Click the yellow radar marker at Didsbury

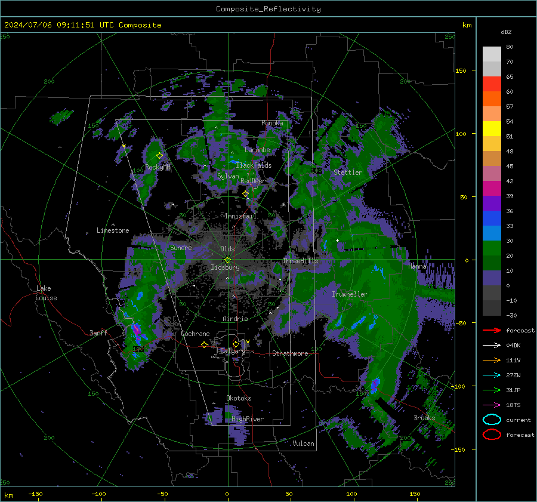(228, 260)
